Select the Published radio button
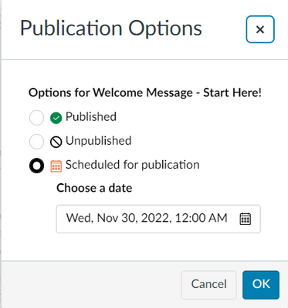The width and height of the screenshot is (288, 308). (36, 118)
